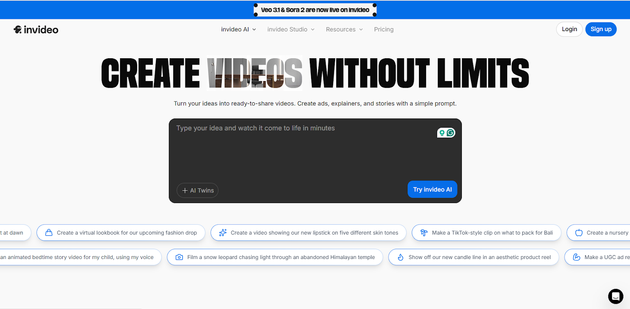The width and height of the screenshot is (630, 309).
Task: Select the TikTok-style Bali packing suggestion
Action: (486, 233)
